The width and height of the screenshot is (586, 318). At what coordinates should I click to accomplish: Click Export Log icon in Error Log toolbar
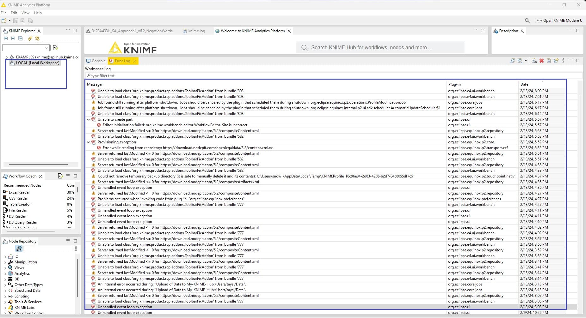[x=513, y=61]
